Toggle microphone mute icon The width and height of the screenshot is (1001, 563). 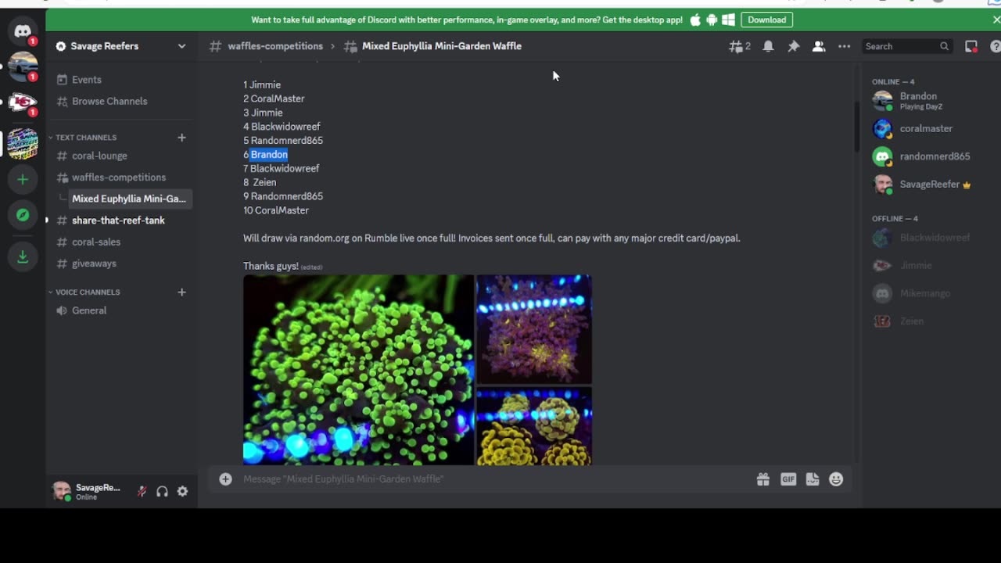(142, 492)
